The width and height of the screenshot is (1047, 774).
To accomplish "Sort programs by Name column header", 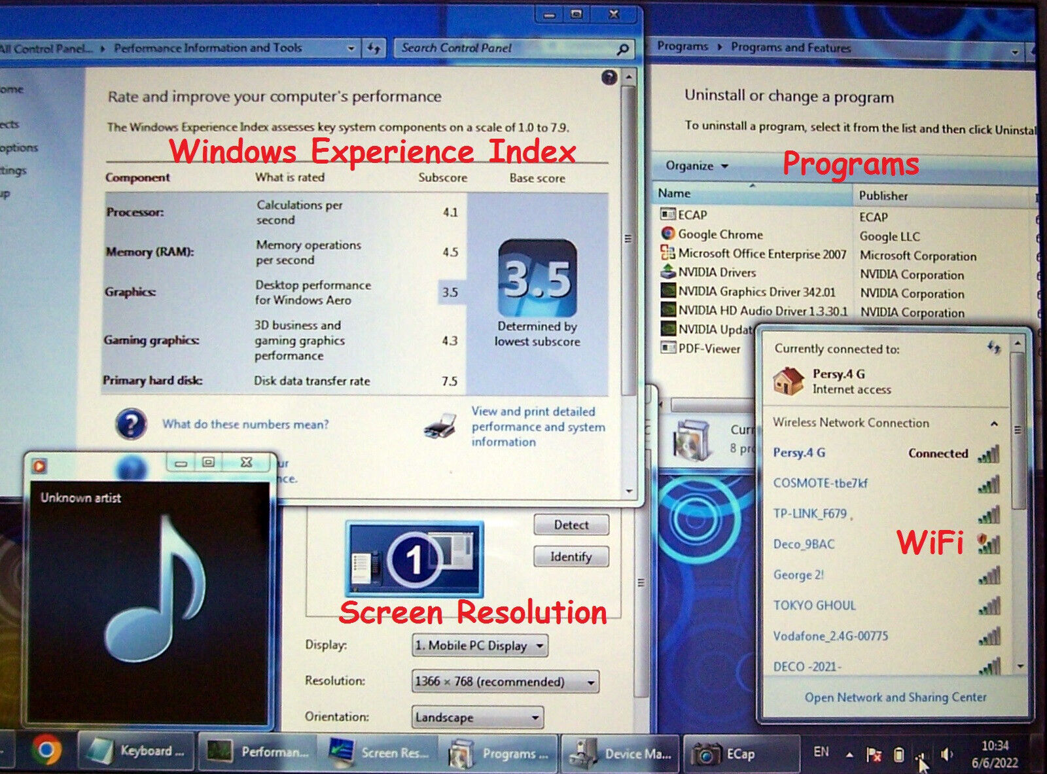I will point(753,194).
